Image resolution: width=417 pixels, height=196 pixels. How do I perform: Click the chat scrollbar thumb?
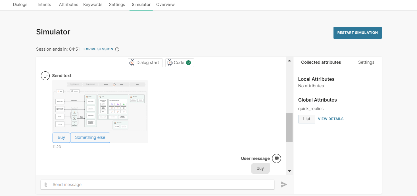click(289, 127)
